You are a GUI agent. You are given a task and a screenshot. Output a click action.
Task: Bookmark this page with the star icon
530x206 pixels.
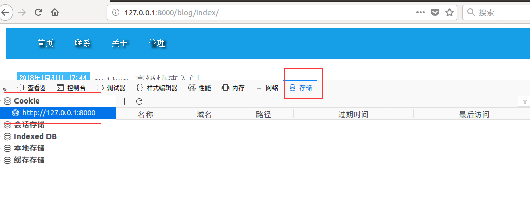pyautogui.click(x=449, y=12)
